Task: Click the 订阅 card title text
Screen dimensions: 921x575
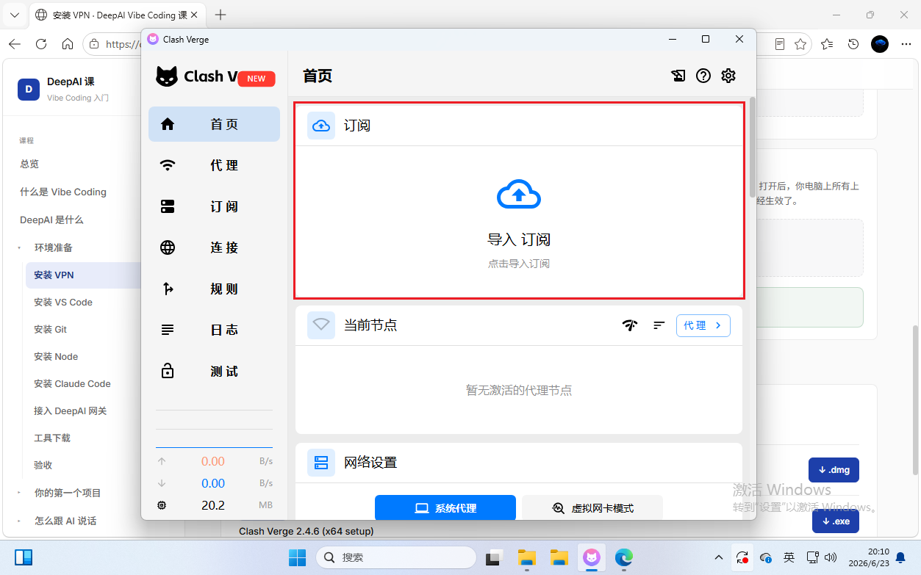Action: coord(357,126)
